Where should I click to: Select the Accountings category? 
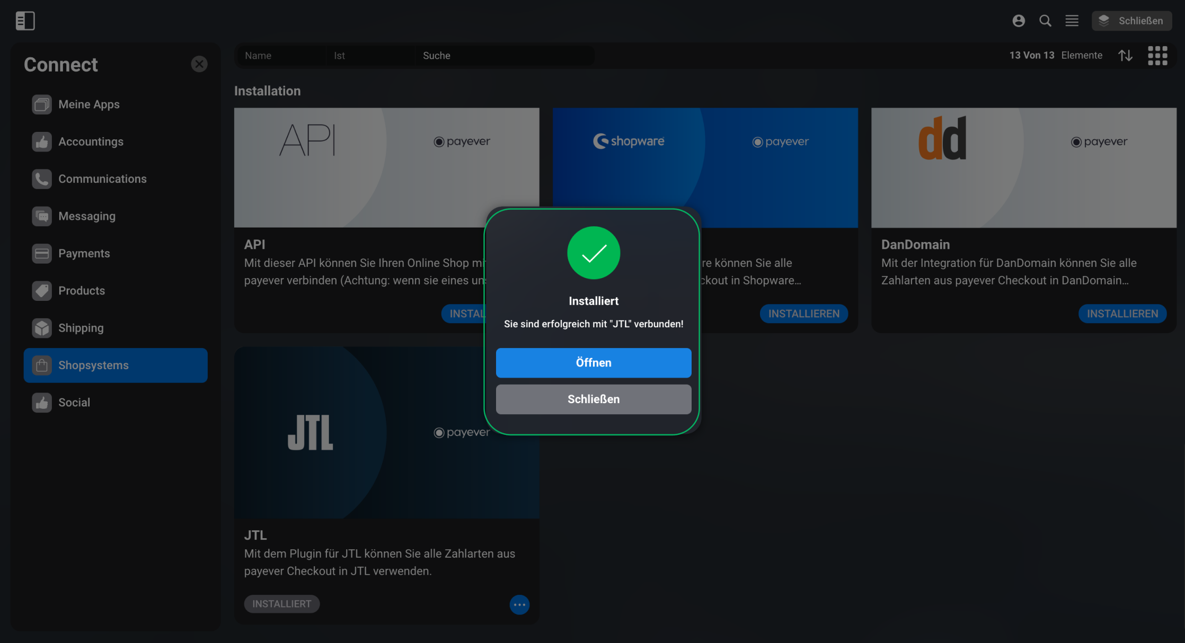point(116,141)
